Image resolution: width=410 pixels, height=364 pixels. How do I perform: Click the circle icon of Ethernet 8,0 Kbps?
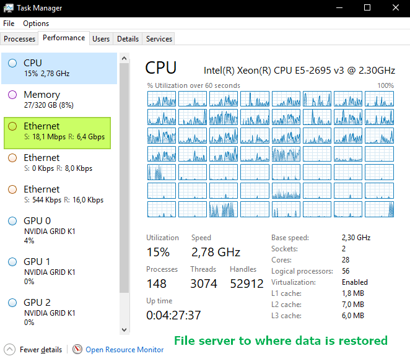(x=12, y=158)
